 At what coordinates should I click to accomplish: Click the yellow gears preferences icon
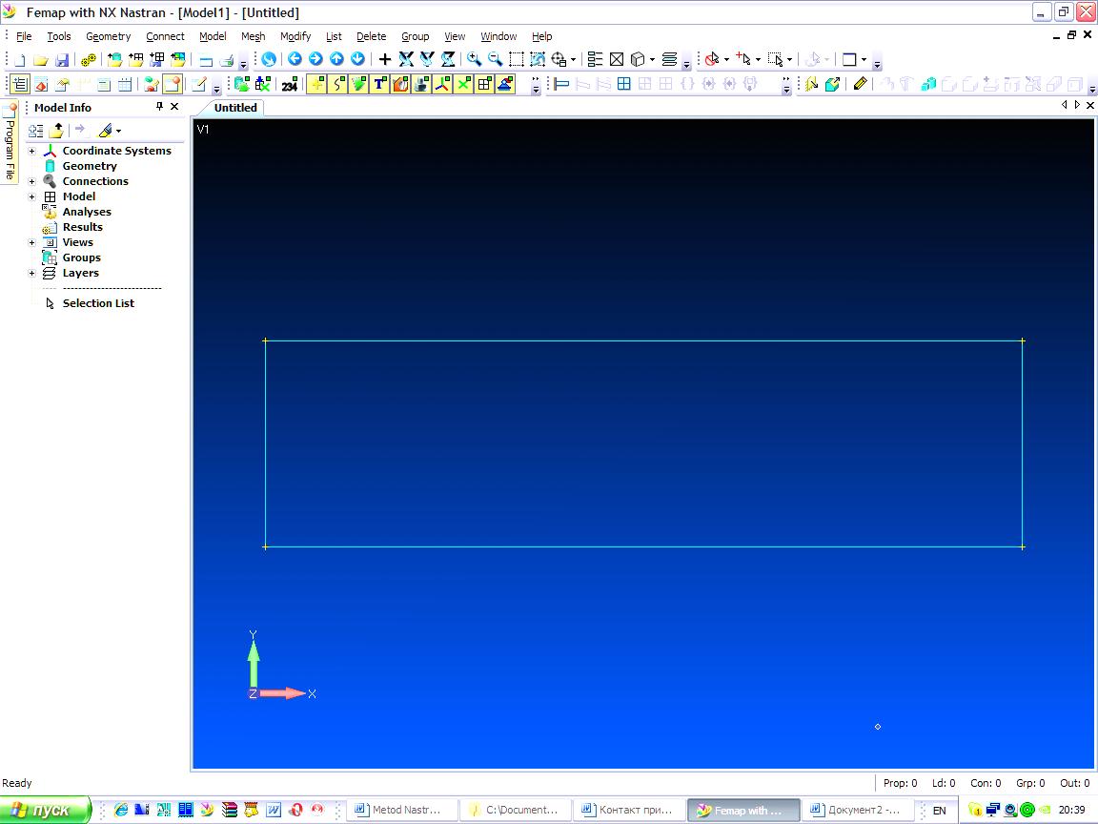89,59
